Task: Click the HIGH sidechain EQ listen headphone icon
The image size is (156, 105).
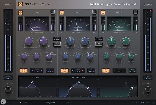Action: click(102, 78)
